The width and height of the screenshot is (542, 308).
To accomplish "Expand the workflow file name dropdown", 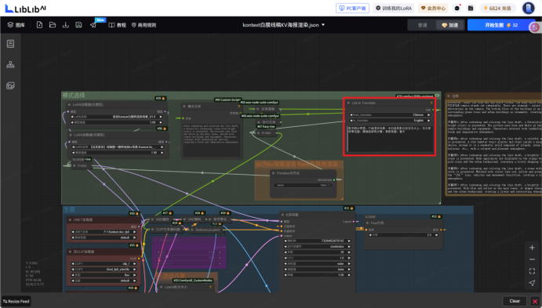I will pos(323,25).
